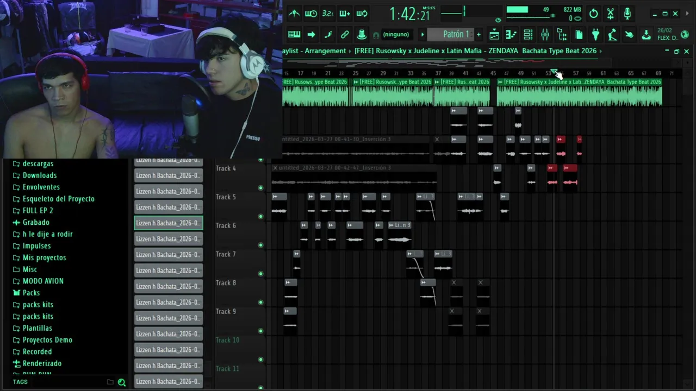Enable wait for input before recording
The width and height of the screenshot is (696, 391).
[311, 14]
